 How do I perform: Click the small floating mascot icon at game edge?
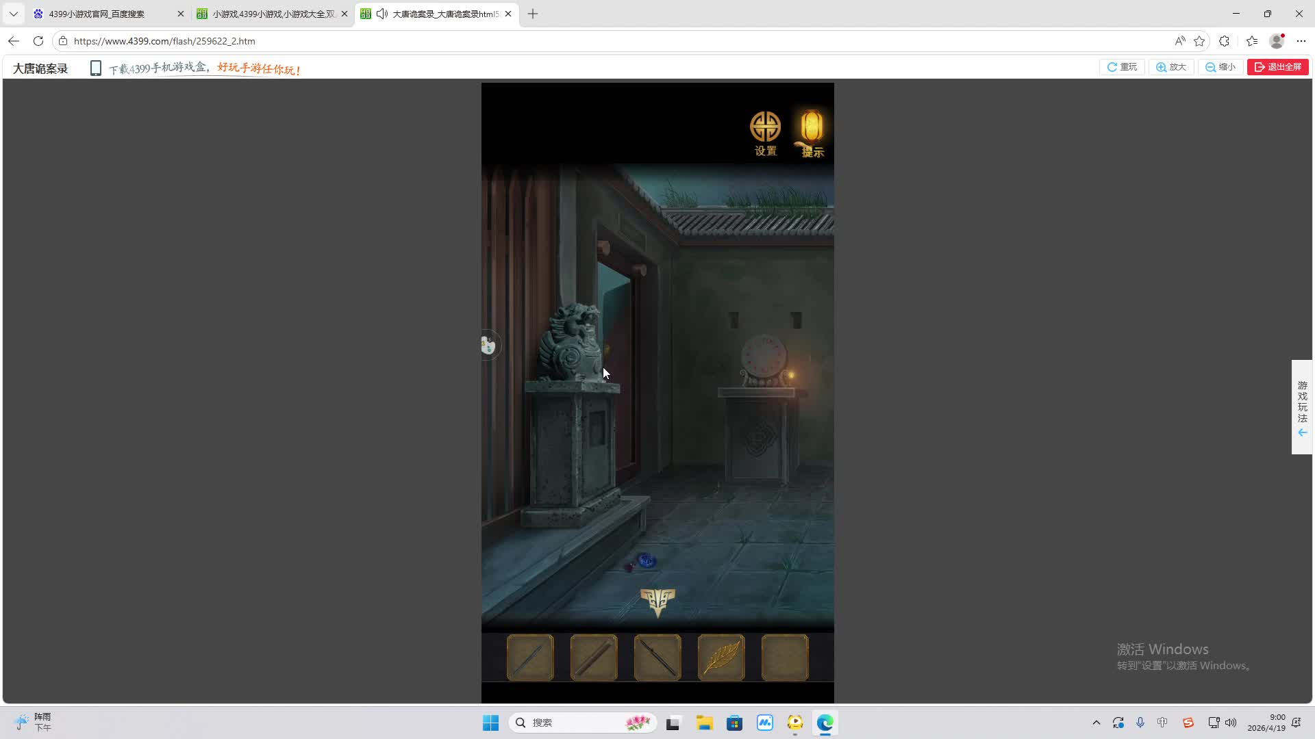pos(488,345)
